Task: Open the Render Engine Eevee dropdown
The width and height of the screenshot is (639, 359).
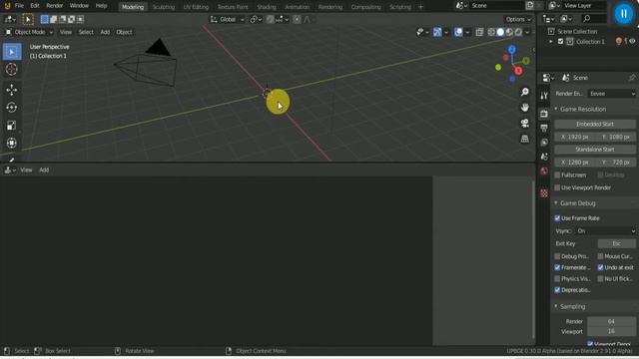Action: [612, 94]
